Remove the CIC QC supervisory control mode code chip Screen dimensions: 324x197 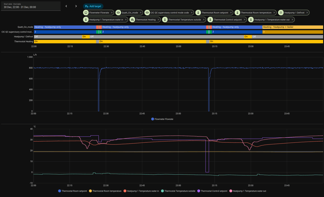[x=192, y=13]
